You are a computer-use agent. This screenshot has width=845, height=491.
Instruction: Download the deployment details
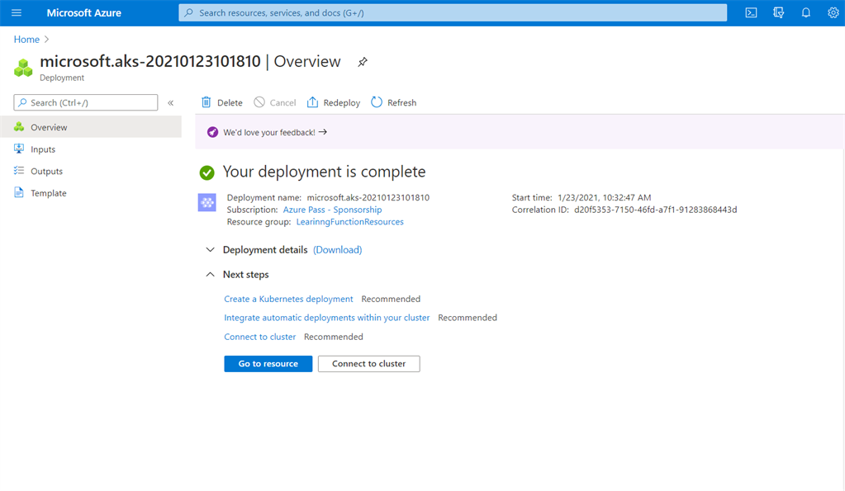337,250
